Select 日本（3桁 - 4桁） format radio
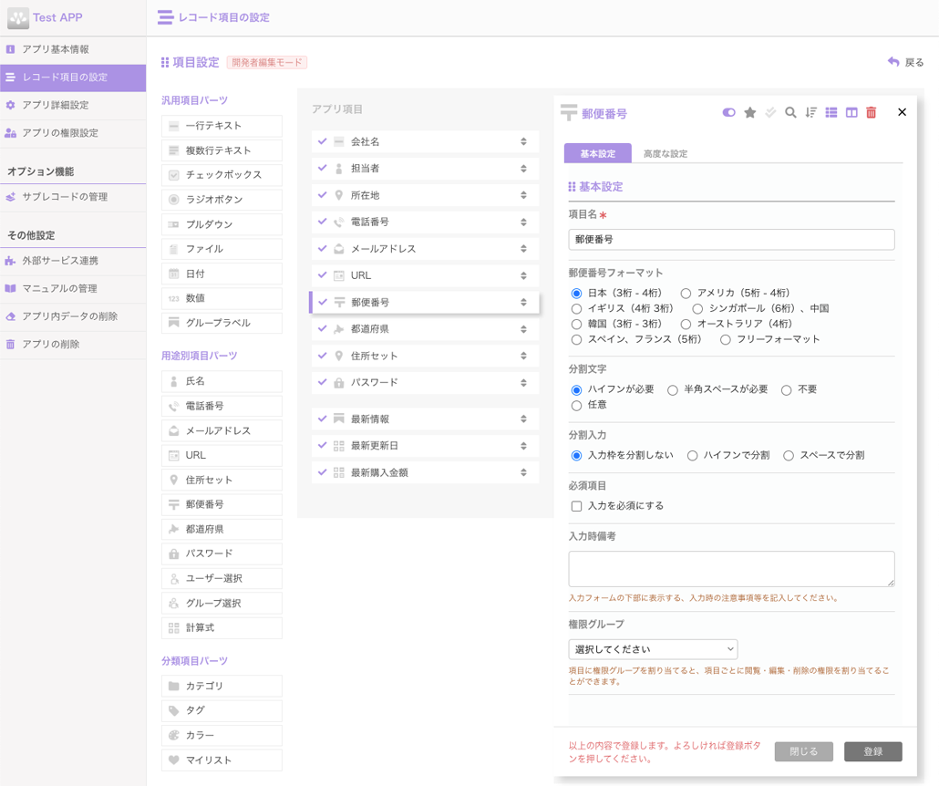Image resolution: width=939 pixels, height=786 pixels. [x=576, y=294]
